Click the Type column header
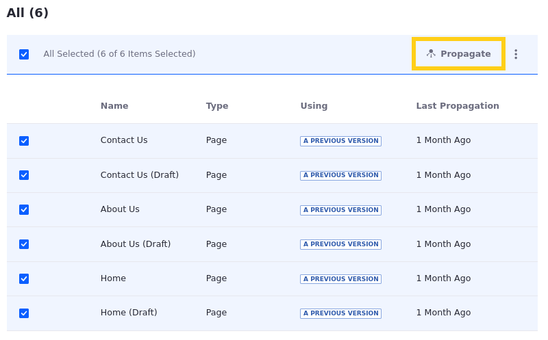Viewport: 548px width, 340px height. click(217, 106)
